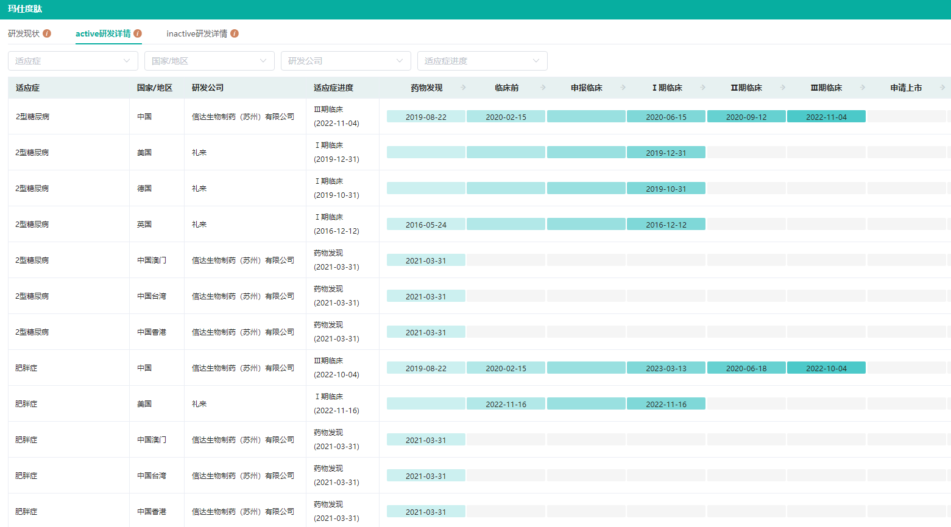Click info icon next to active研发详情

[138, 33]
